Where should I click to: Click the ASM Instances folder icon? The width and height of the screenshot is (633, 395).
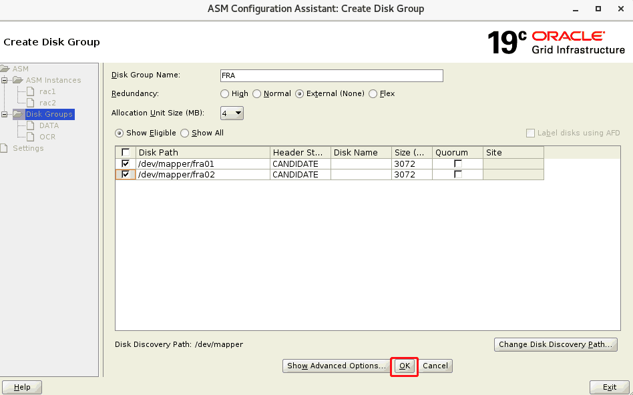pyautogui.click(x=18, y=80)
